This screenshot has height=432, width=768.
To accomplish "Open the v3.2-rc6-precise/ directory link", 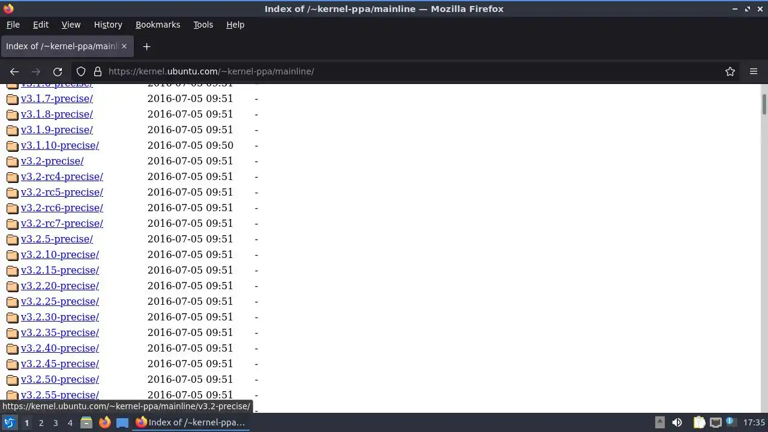I will click(62, 208).
